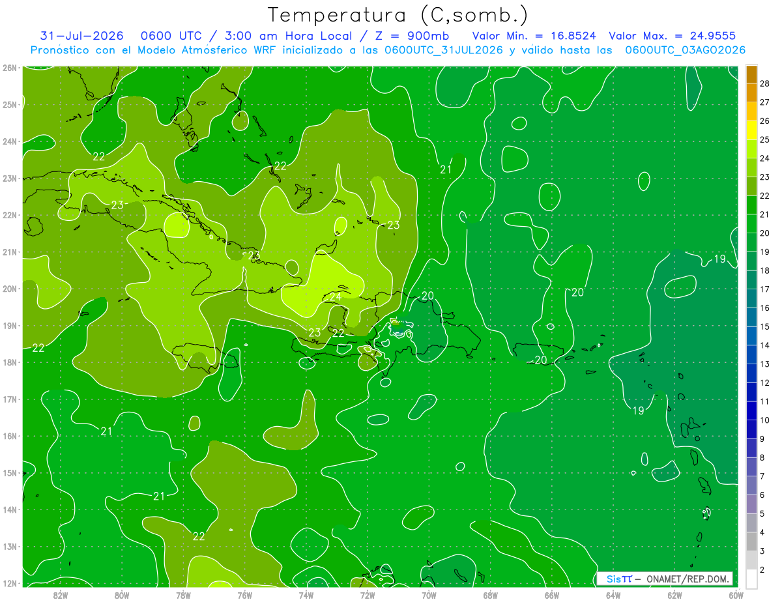Screen dimensions: 782x604
Task: Click the title 'Temperatura (C,somb.)'
Action: coord(398,15)
